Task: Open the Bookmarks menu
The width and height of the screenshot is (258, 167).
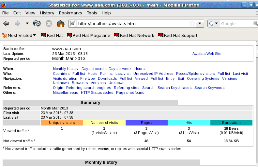Action: [x=70, y=13]
